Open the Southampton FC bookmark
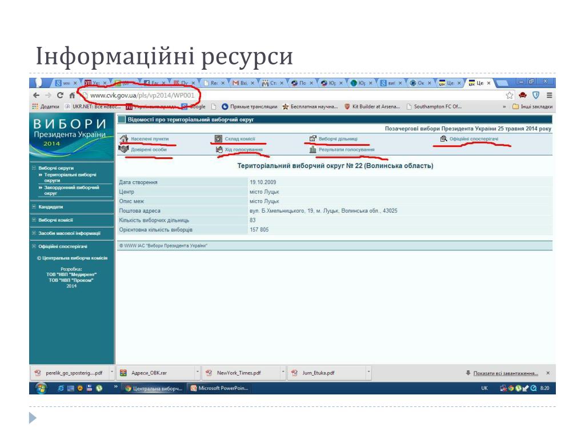The height and width of the screenshot is (439, 585). (x=434, y=106)
